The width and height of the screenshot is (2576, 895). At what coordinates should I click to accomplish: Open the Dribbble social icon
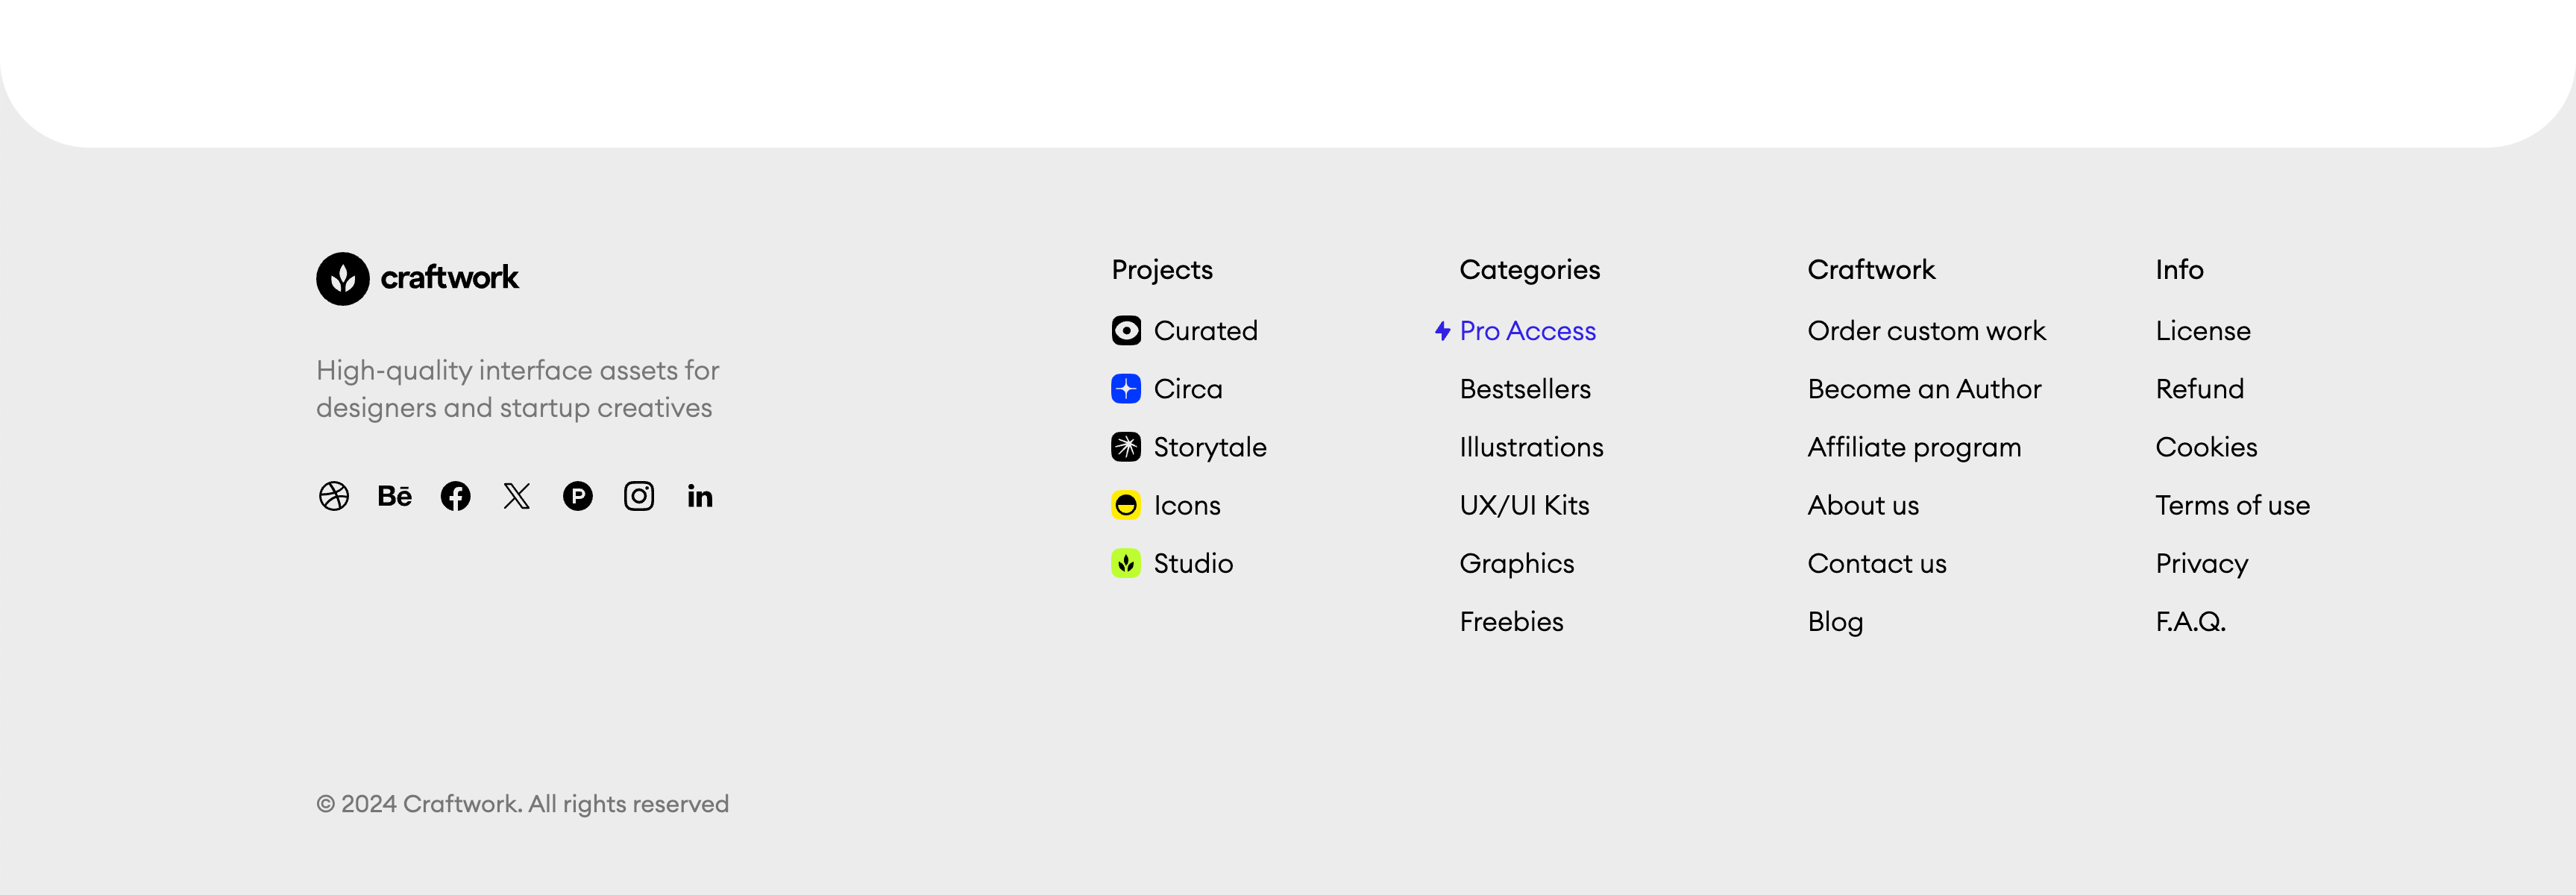[x=334, y=496]
